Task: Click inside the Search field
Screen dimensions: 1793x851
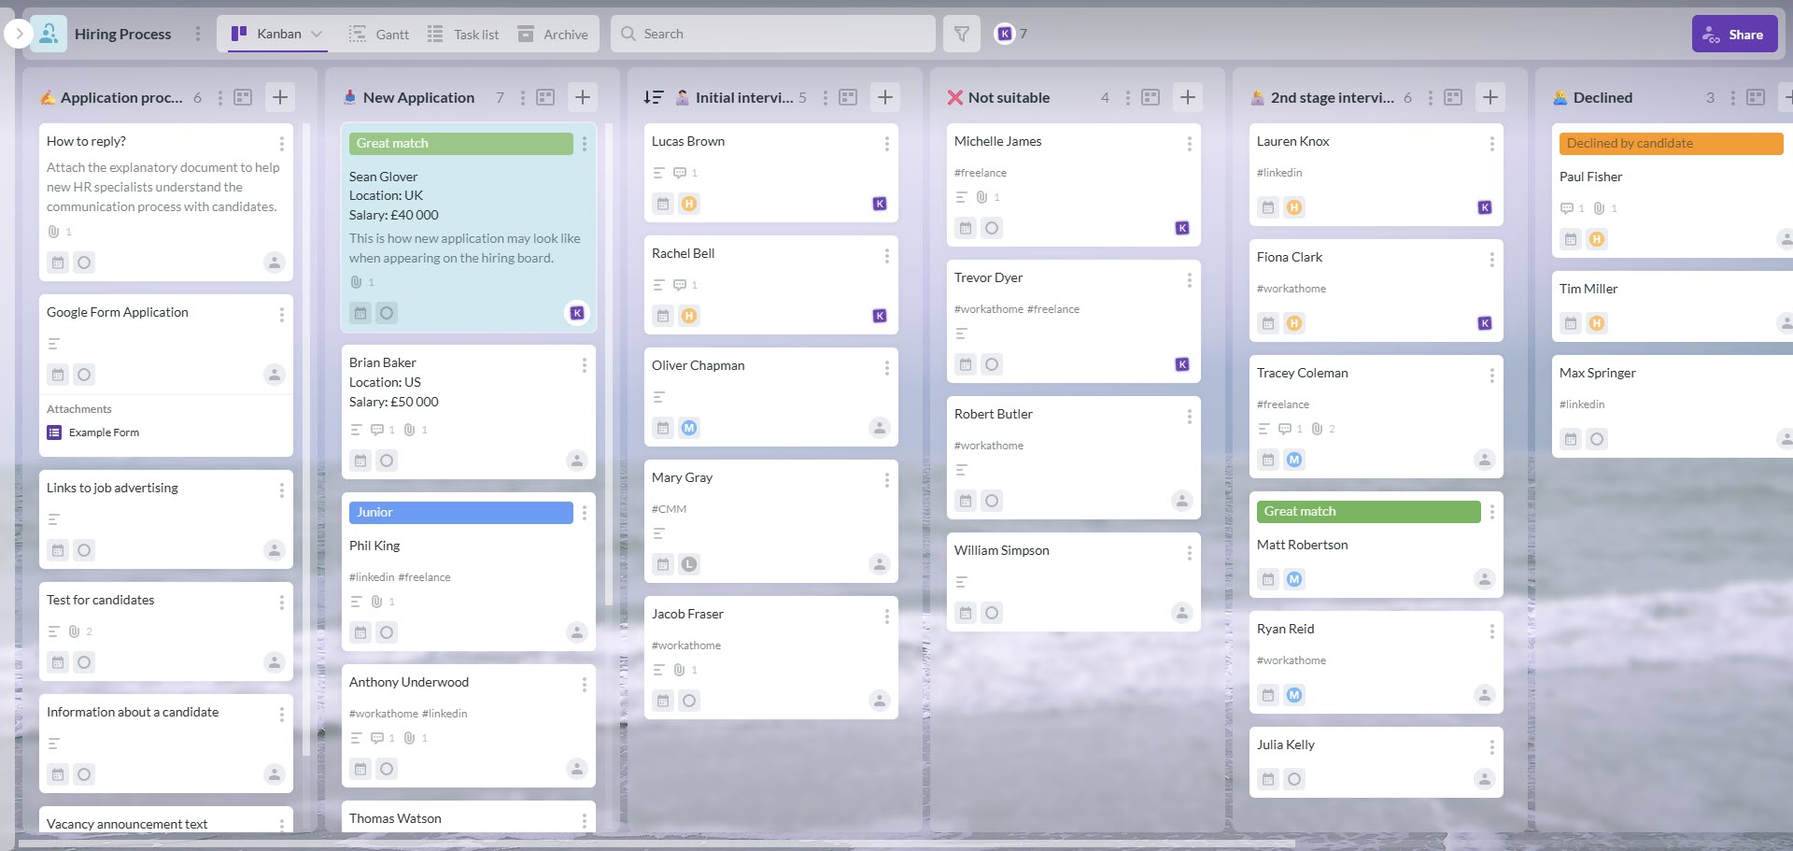Action: point(773,33)
